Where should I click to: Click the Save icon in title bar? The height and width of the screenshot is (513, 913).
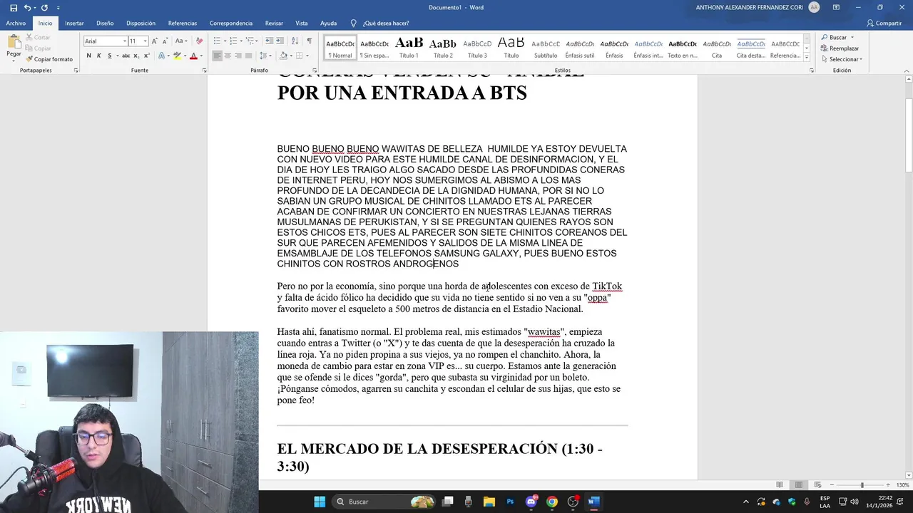14,8
